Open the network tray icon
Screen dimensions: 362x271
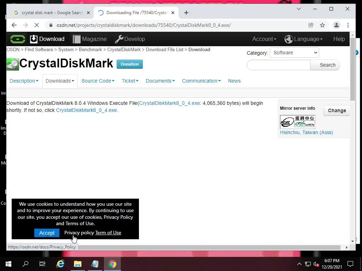(x=308, y=264)
